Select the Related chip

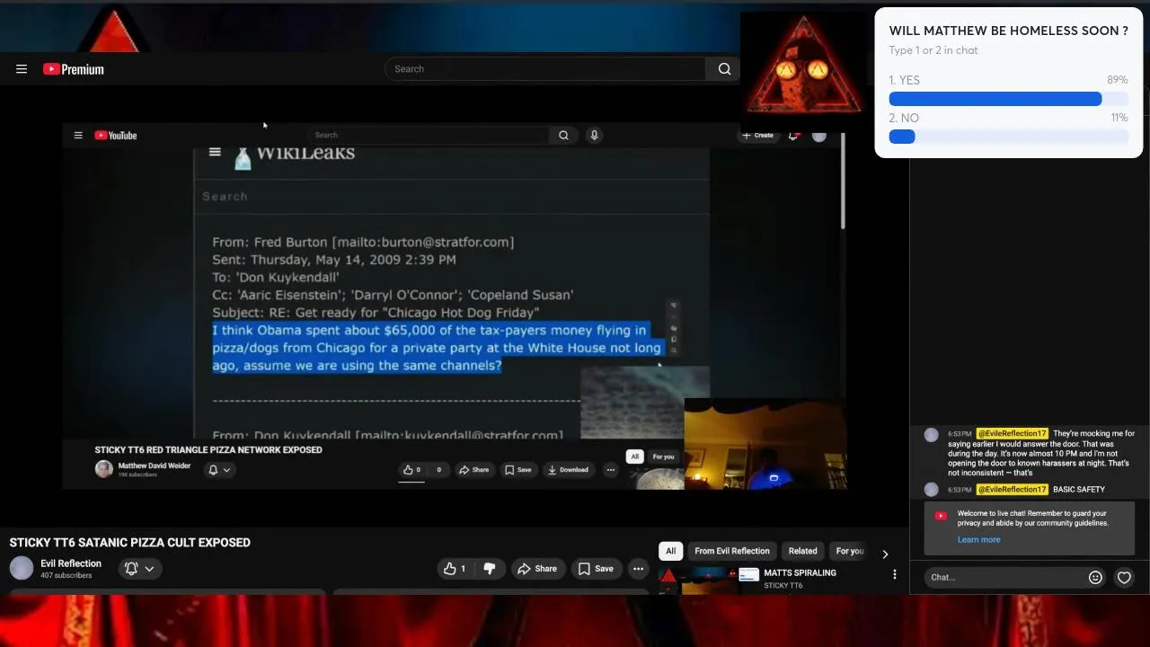click(x=803, y=551)
